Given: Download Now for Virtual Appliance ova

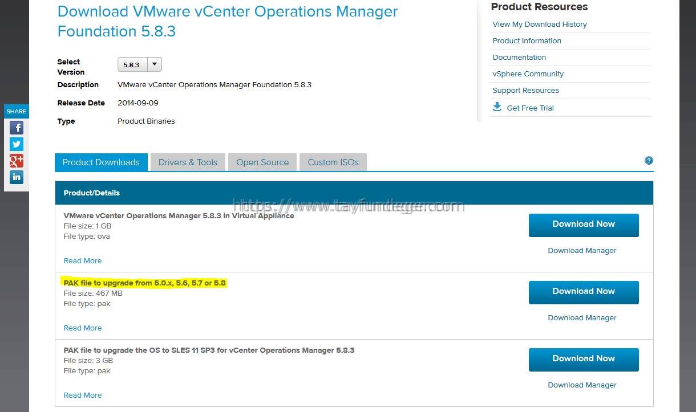Looking at the screenshot, I should 584,225.
